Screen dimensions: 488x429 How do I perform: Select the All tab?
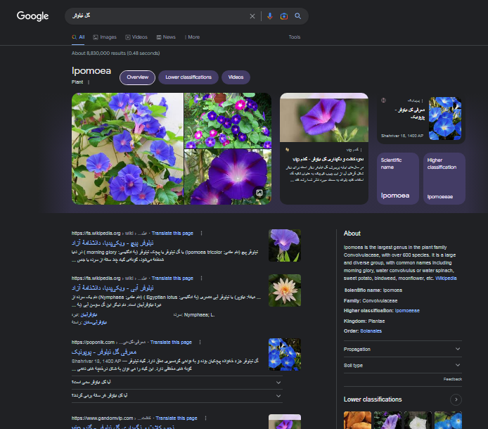[78, 37]
